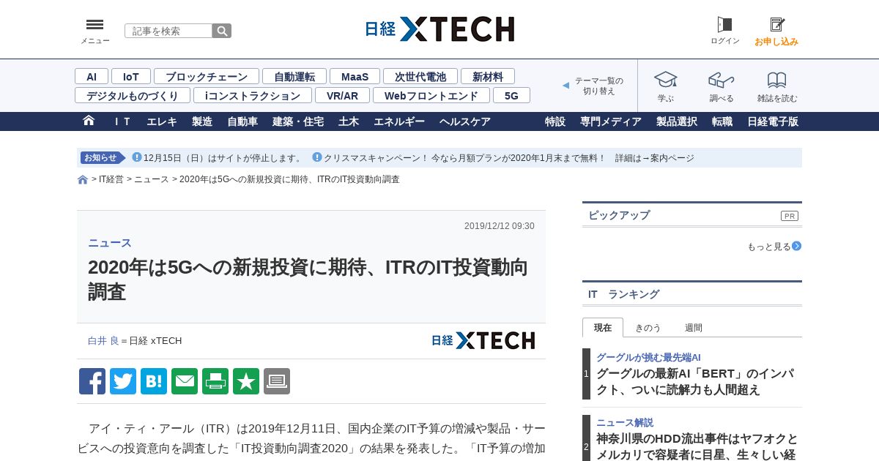Open the 専門メディア navigation item
Screen dimensions: 879x461
pyautogui.click(x=611, y=121)
